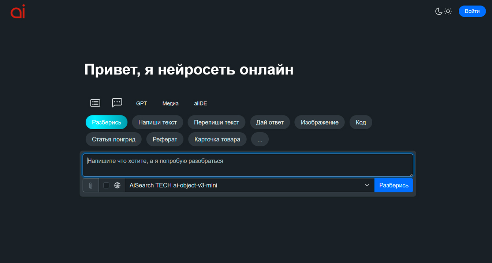The height and width of the screenshot is (263, 492).
Task: Select the Разберись mode chip
Action: (106, 122)
